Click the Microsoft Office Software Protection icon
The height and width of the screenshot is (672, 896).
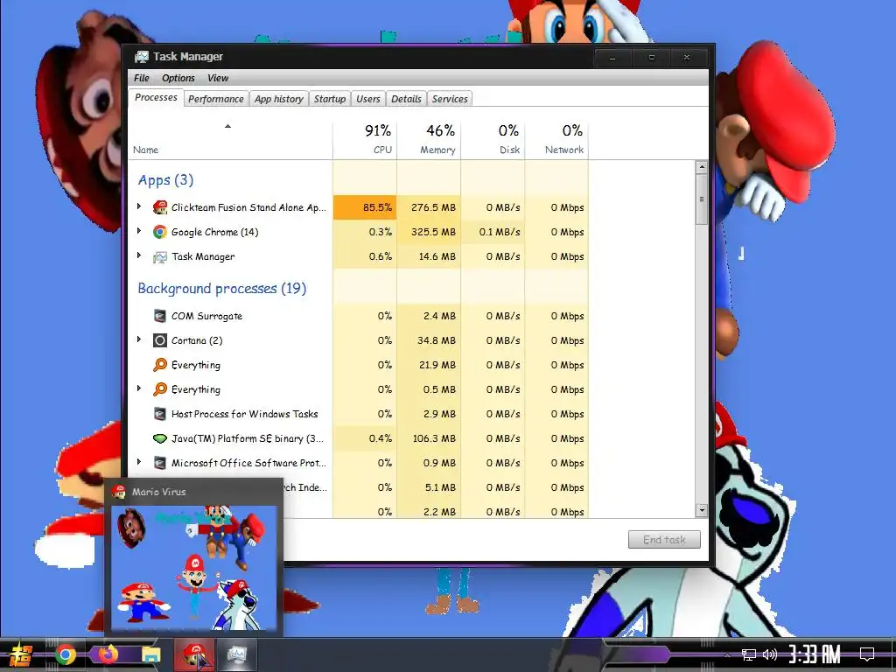[x=160, y=463]
